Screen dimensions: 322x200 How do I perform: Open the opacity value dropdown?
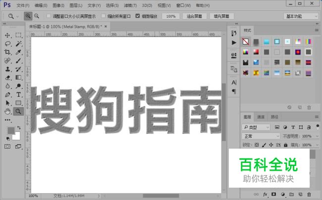coord(317,136)
